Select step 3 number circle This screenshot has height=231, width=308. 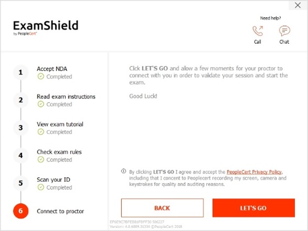pos(20,128)
